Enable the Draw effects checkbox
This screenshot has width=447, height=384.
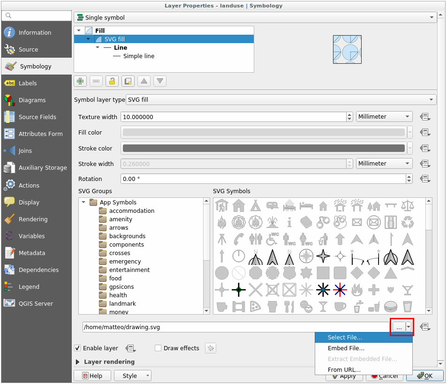pyautogui.click(x=158, y=348)
